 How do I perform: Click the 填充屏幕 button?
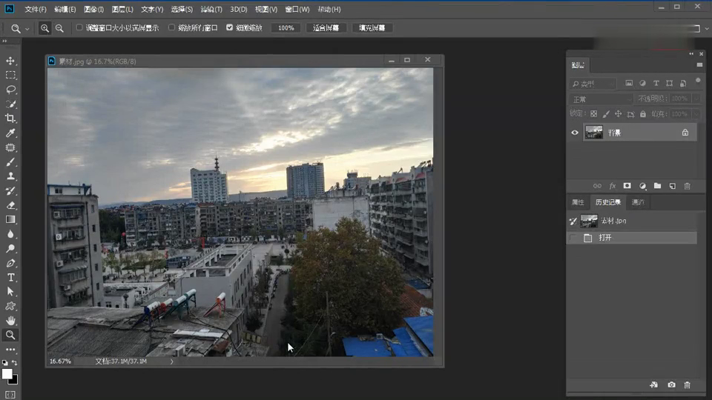372,28
